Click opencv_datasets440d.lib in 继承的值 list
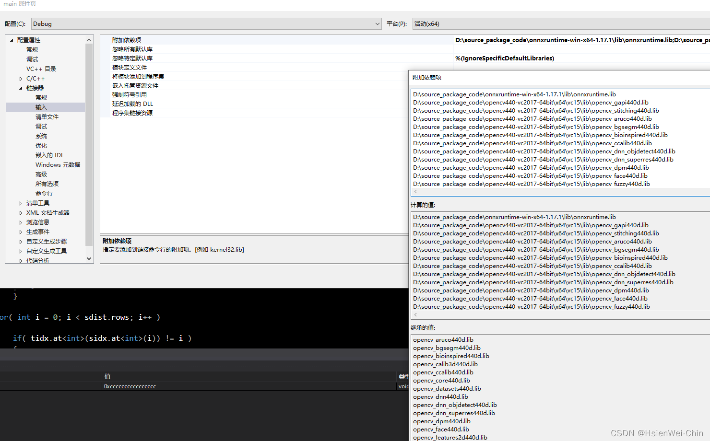Image resolution: width=710 pixels, height=441 pixels. tap(447, 389)
